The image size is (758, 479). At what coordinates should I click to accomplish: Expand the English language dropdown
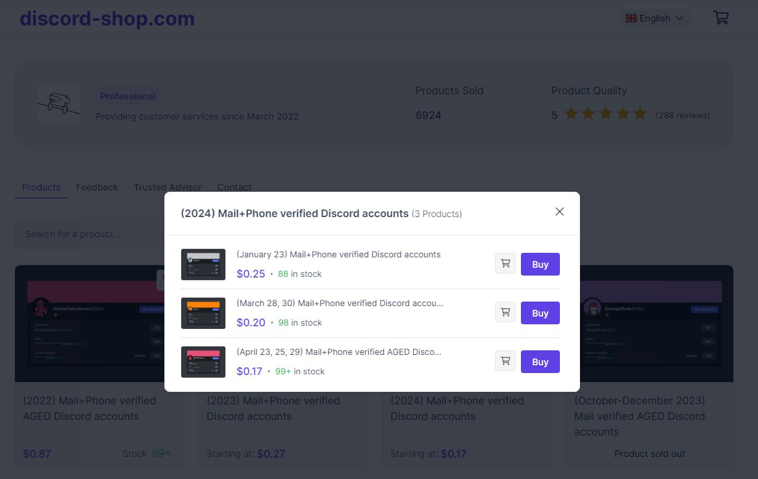pyautogui.click(x=655, y=18)
